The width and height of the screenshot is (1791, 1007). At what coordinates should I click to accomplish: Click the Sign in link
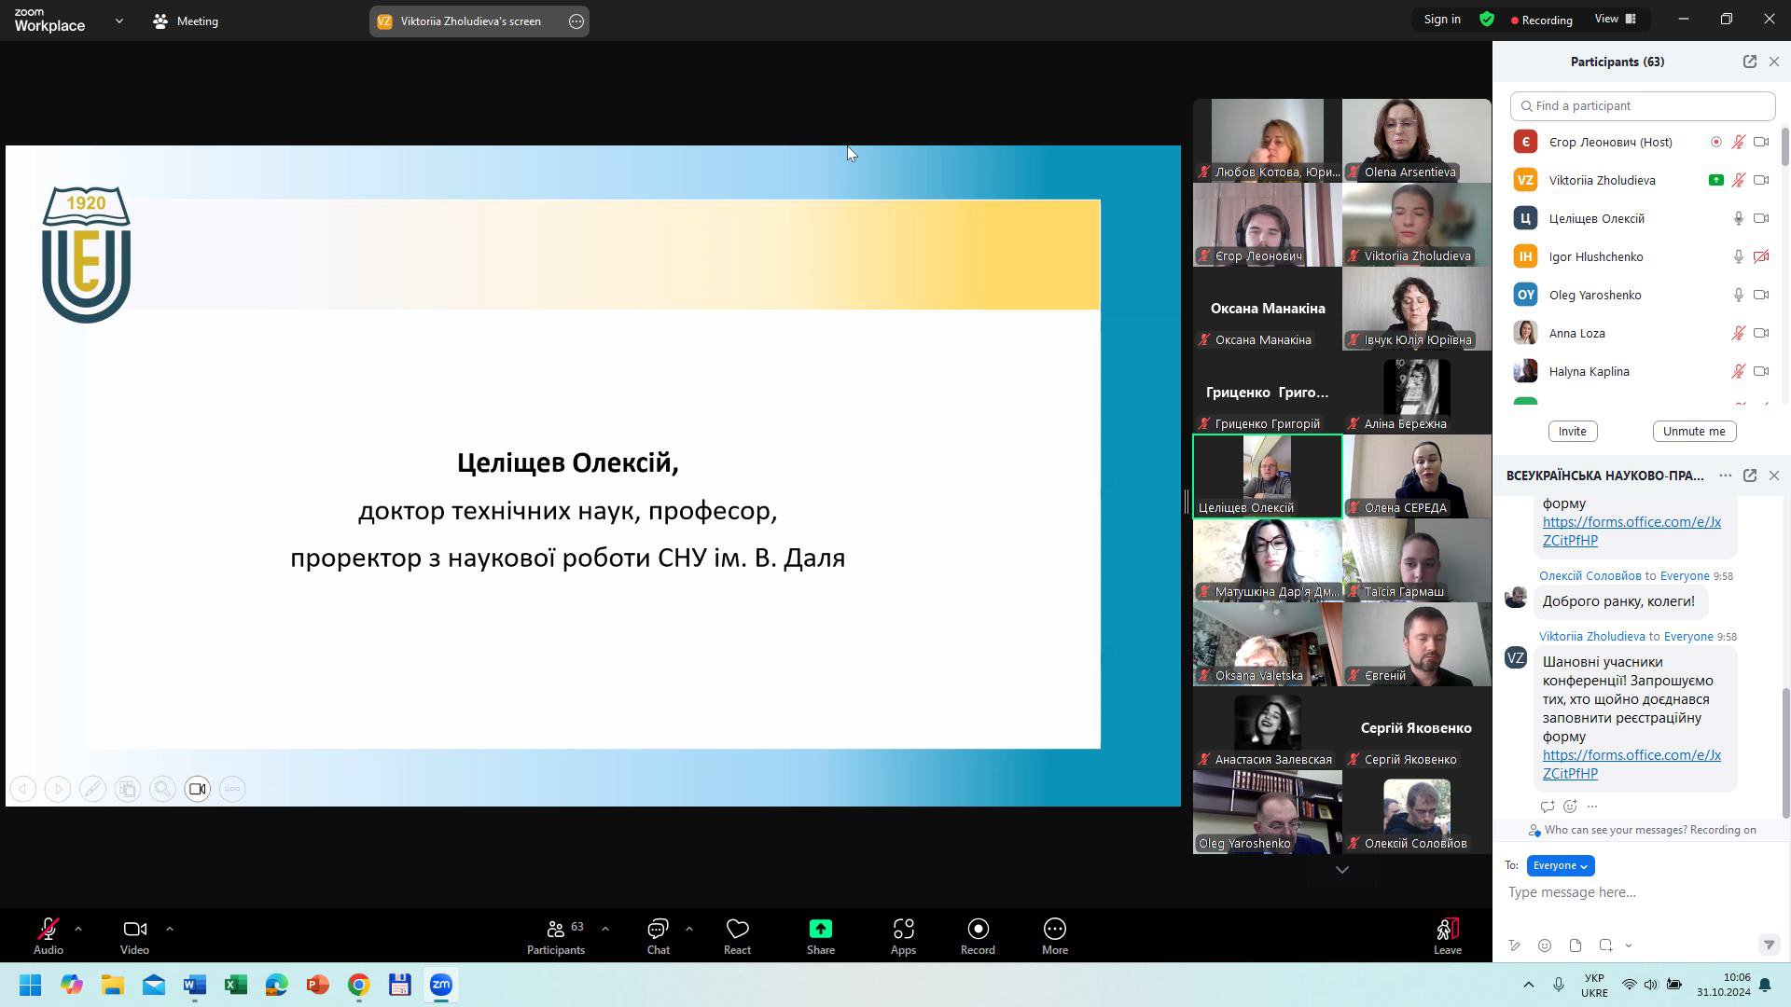pos(1442,20)
